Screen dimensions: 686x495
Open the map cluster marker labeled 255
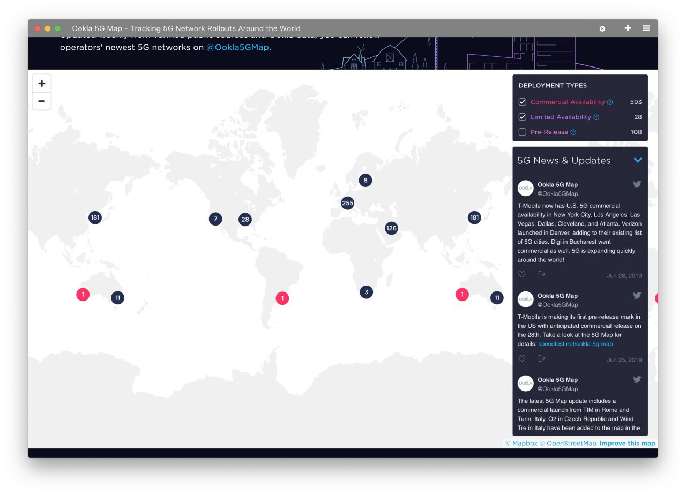348,203
